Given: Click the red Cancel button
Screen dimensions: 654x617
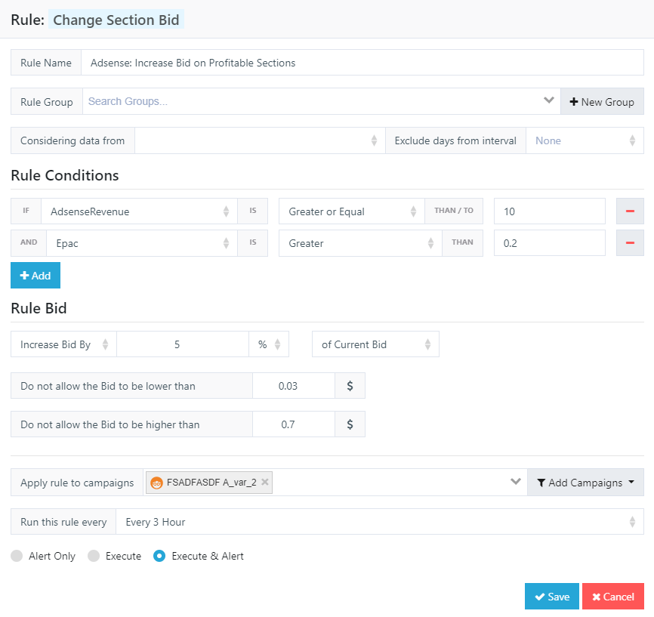Looking at the screenshot, I should [x=612, y=596].
